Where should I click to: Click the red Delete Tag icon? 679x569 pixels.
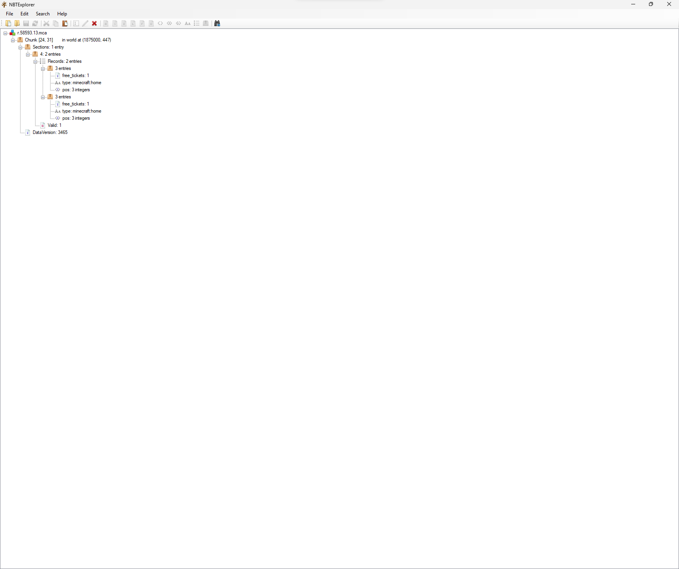[x=94, y=23]
